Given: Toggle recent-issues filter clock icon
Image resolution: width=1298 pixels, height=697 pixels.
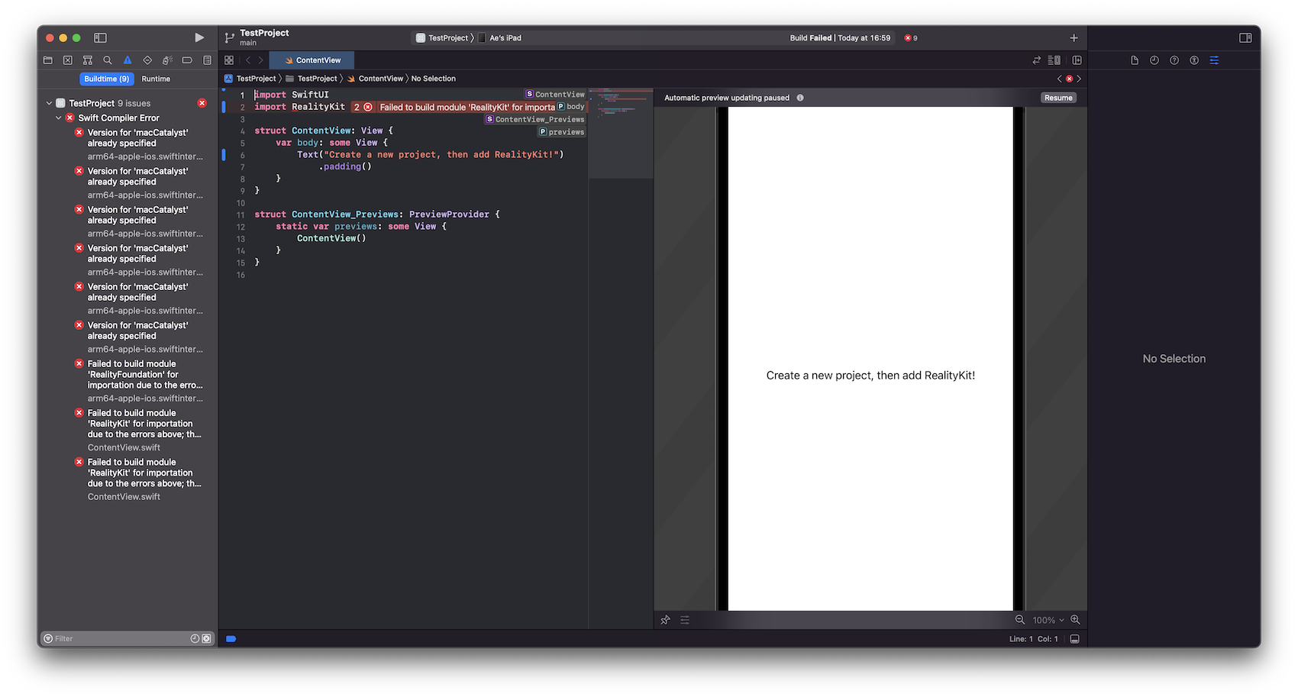Looking at the screenshot, I should pyautogui.click(x=195, y=638).
